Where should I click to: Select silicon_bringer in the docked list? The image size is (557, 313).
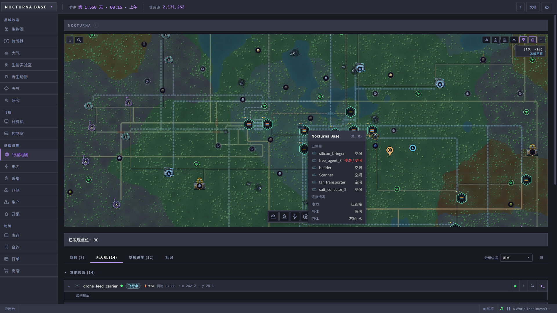coord(337,154)
